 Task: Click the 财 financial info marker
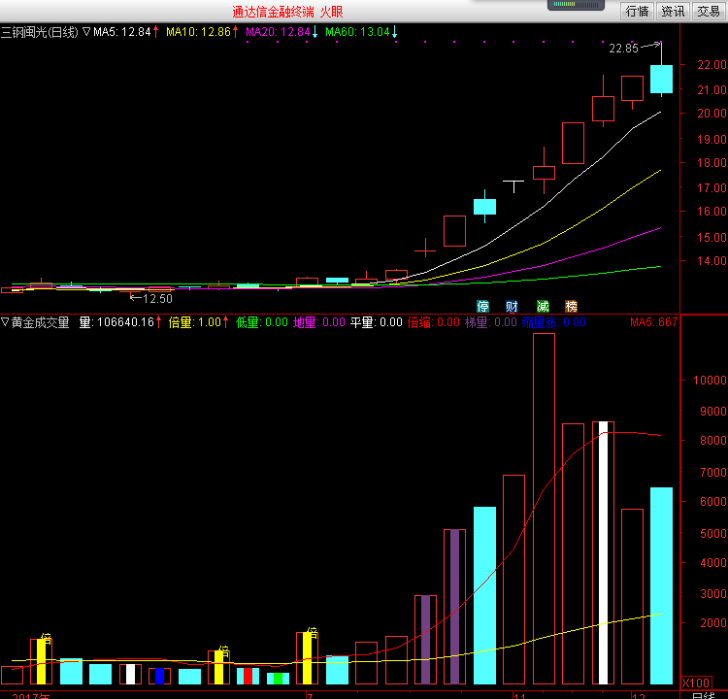pos(512,307)
